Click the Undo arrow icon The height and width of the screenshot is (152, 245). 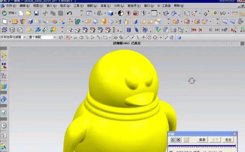click(x=69, y=13)
